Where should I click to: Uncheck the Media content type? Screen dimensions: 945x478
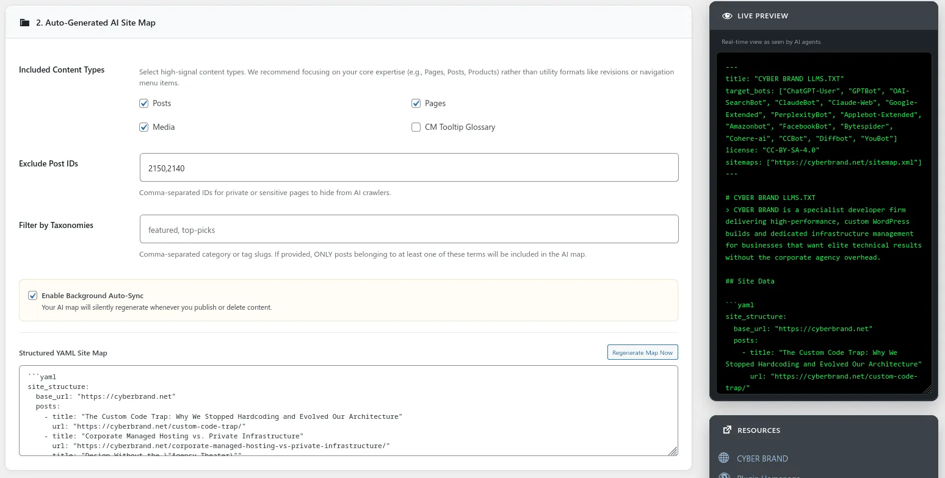(x=144, y=127)
